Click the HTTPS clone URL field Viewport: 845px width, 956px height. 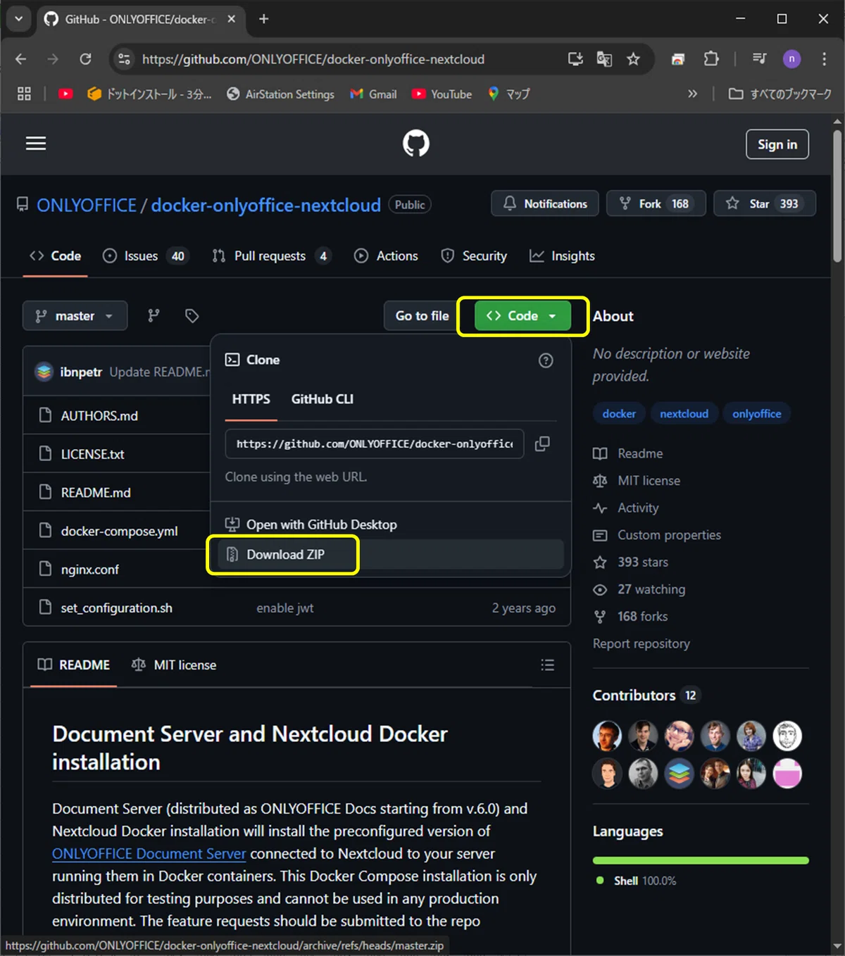(375, 444)
